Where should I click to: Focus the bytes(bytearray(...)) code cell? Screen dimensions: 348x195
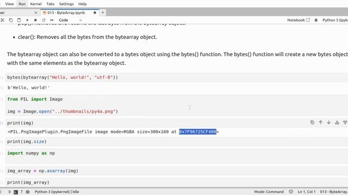177,77
